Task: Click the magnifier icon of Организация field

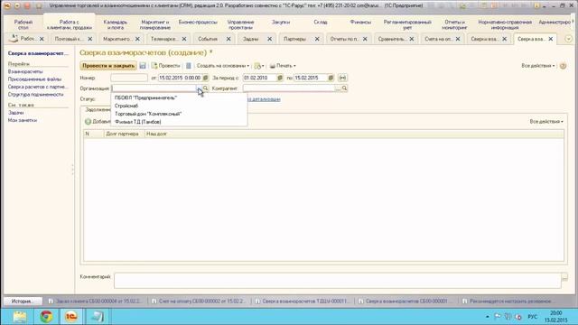Action: coord(205,88)
